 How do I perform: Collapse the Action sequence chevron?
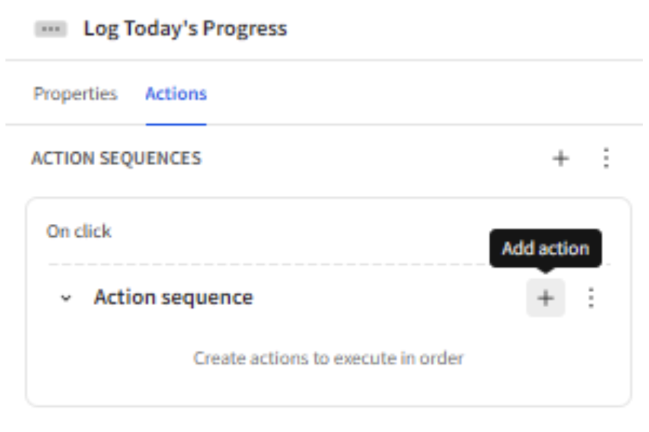pyautogui.click(x=66, y=298)
